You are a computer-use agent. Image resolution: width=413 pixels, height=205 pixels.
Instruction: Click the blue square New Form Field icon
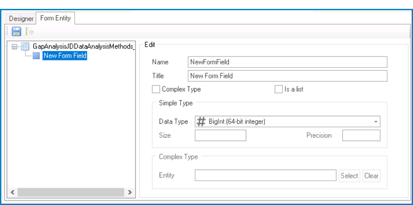point(36,55)
